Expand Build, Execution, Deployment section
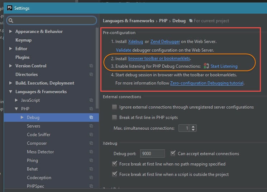This screenshot has height=192, width=267. click(10, 83)
